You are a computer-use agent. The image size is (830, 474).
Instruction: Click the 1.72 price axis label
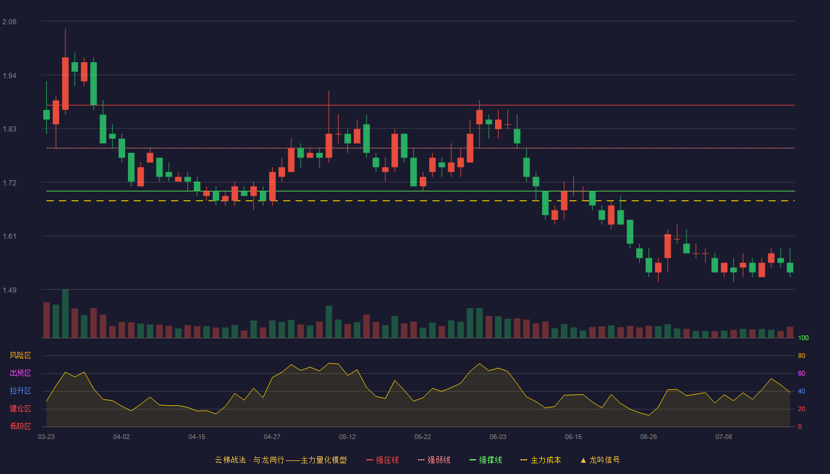click(9, 183)
